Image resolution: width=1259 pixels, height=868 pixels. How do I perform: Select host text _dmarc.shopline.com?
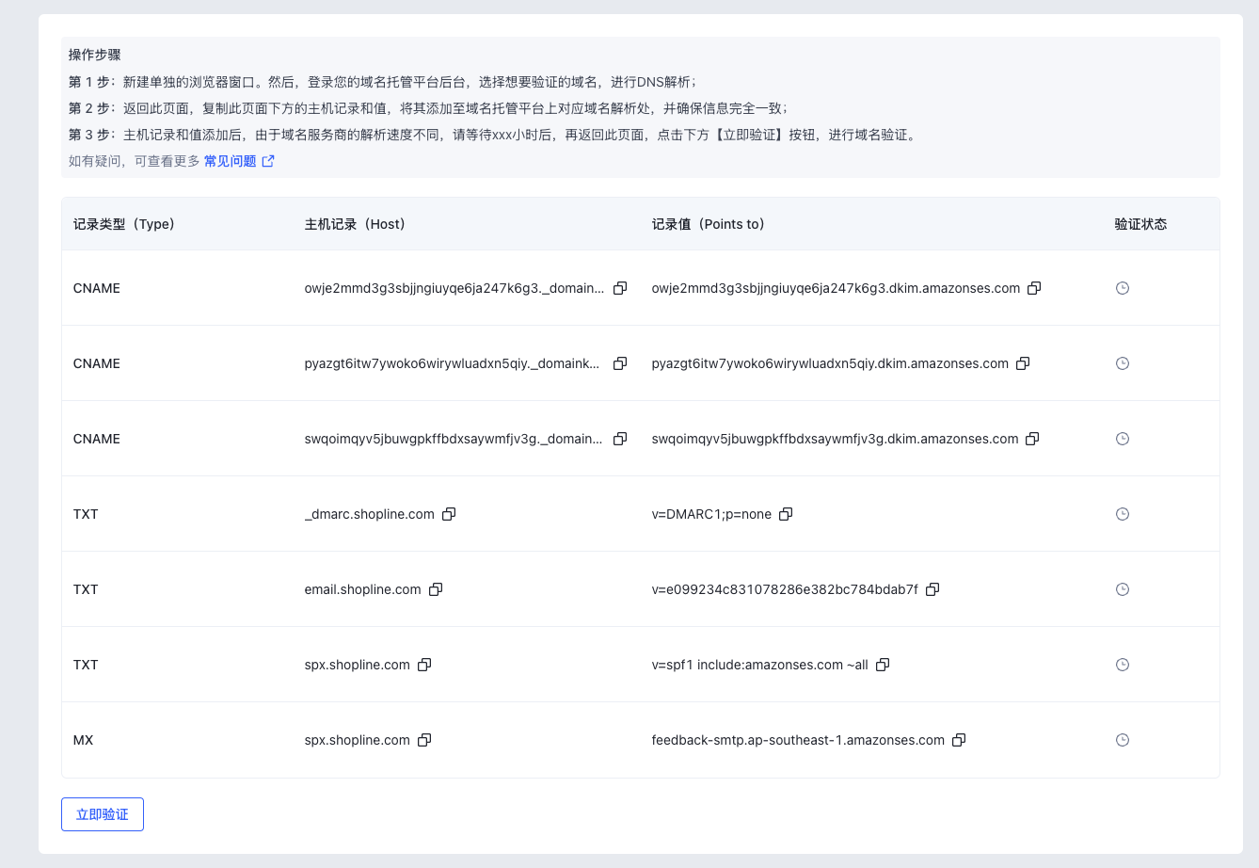tap(370, 514)
